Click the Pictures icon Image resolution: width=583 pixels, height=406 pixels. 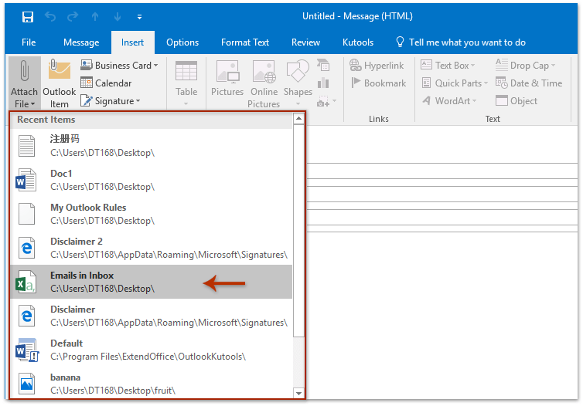click(x=227, y=71)
